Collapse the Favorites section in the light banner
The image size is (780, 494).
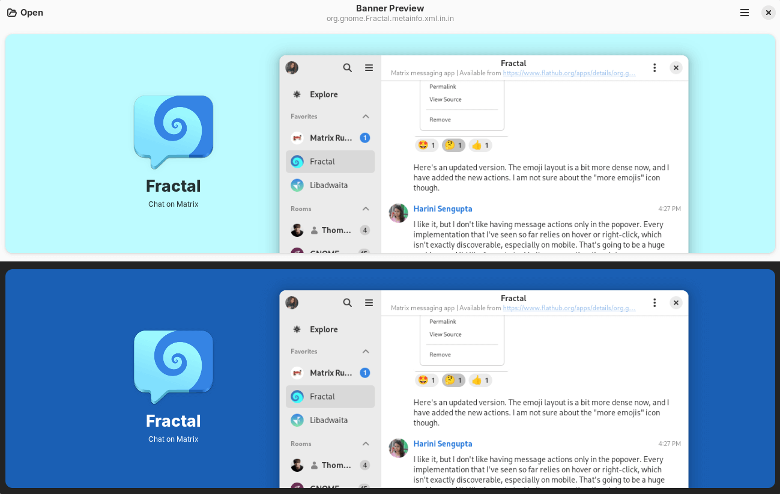(366, 116)
